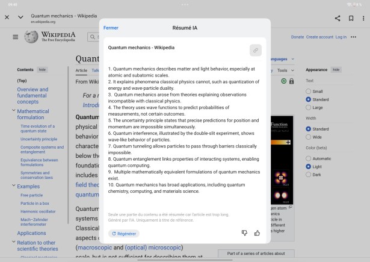This screenshot has height=262, width=370.
Task: Open the Tools dropdown menu
Action: pyautogui.click(x=286, y=70)
